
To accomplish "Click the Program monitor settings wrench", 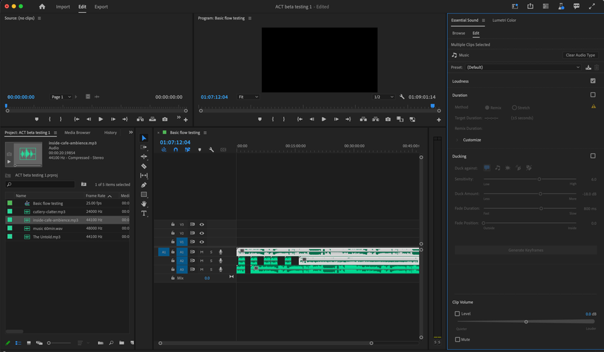I will pos(402,97).
